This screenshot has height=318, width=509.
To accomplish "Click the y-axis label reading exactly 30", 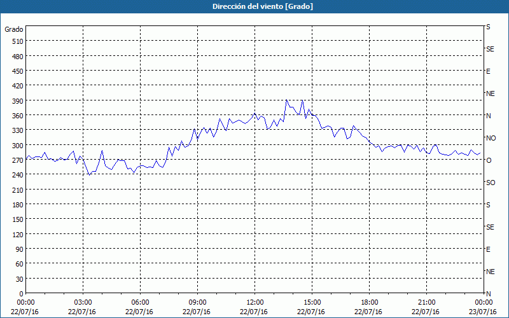I will click(x=20, y=279).
